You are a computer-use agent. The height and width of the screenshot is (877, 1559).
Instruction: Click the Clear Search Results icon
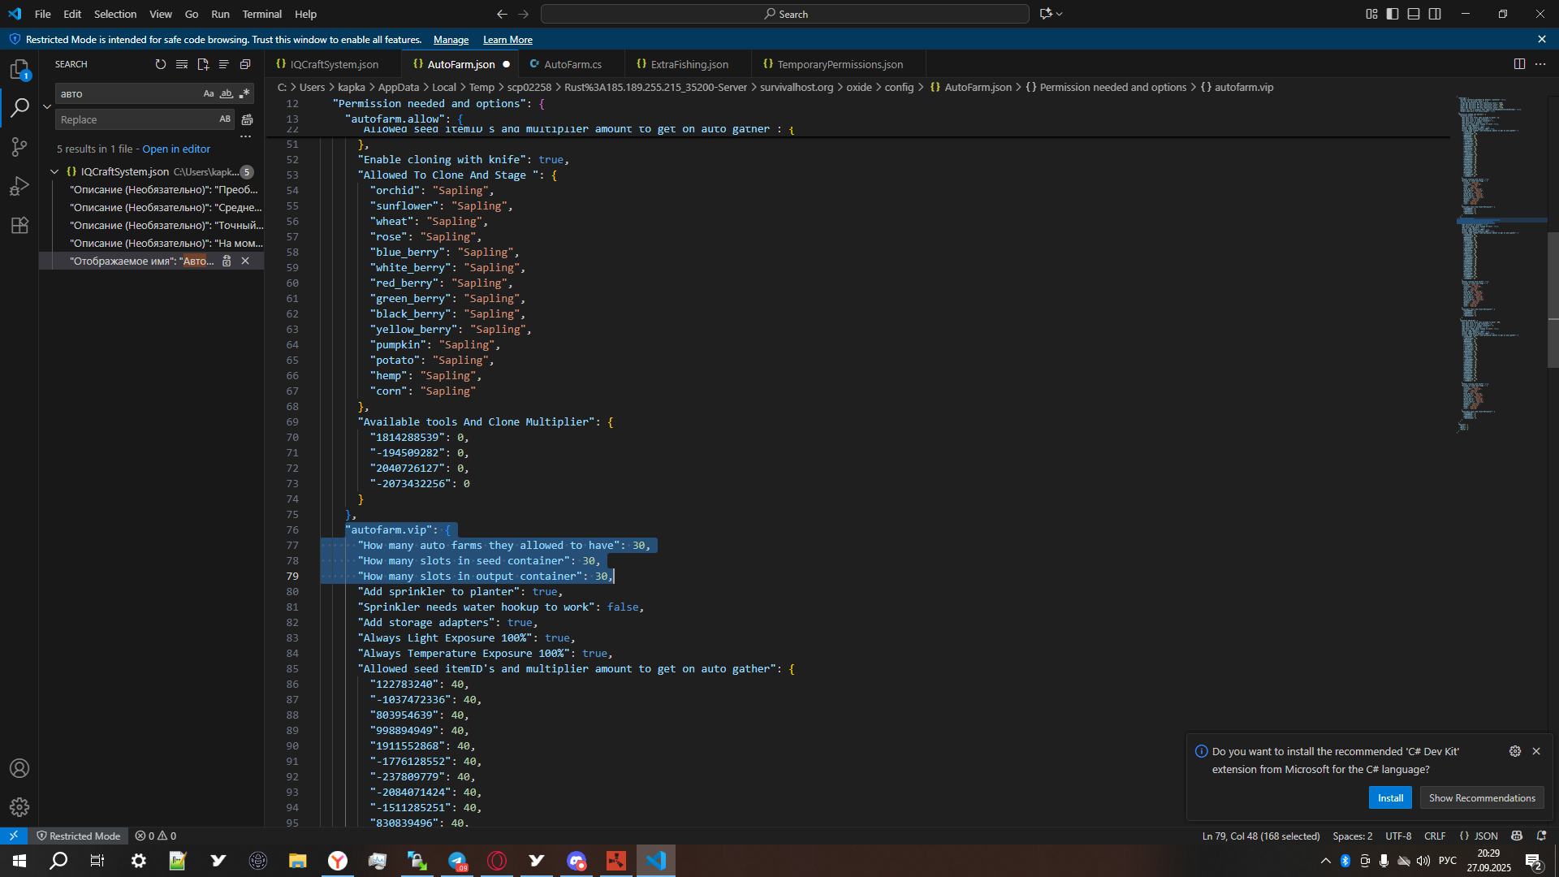pyautogui.click(x=182, y=64)
